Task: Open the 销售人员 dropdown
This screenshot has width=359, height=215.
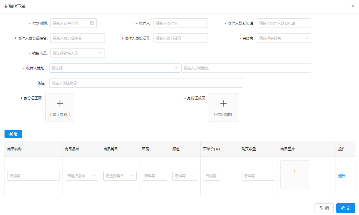Action: pyautogui.click(x=78, y=53)
